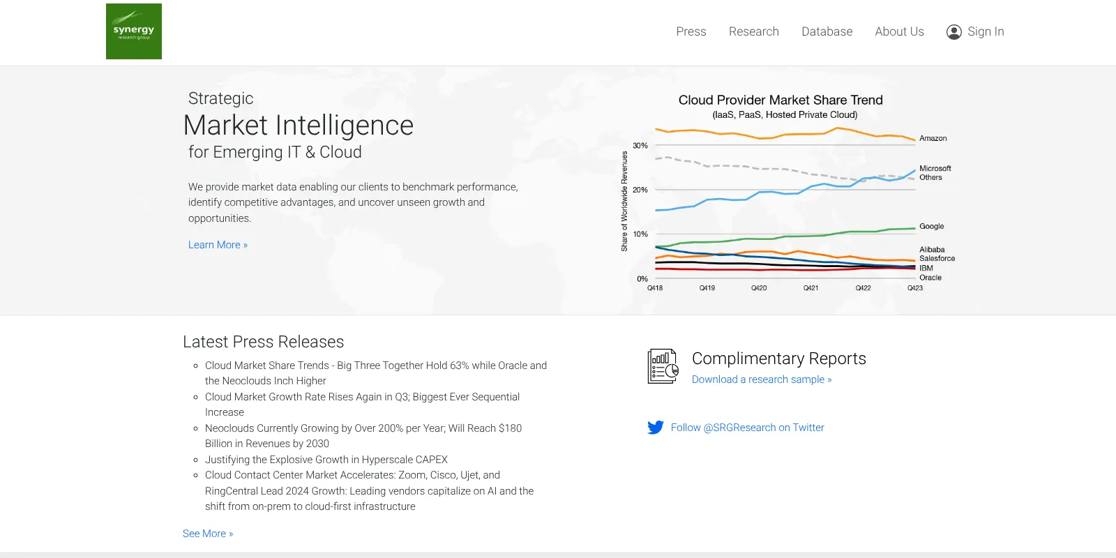Click the 'for Emerging IT & Cloud' subheading
Image resolution: width=1116 pixels, height=558 pixels.
coord(275,152)
